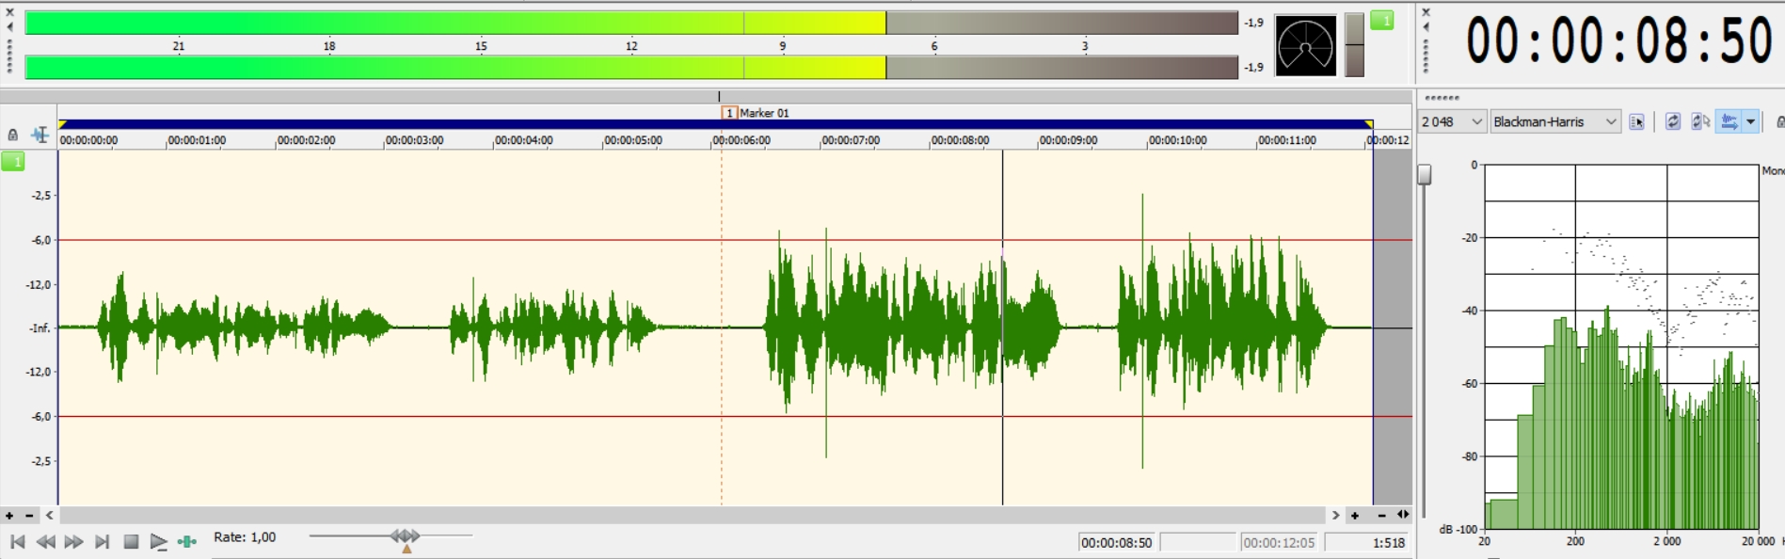The image size is (1785, 559).
Task: Expand the arrow beside the monitoring button
Action: pos(1750,121)
